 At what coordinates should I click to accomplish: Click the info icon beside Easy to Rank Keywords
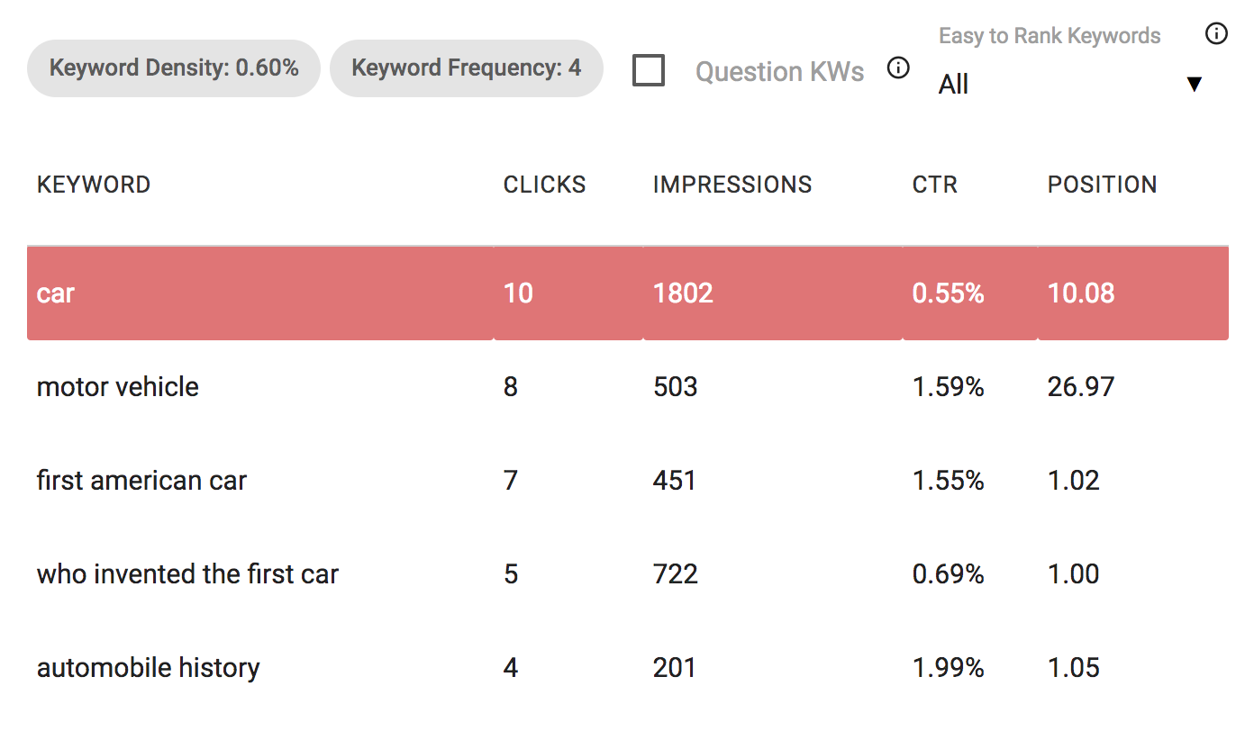pyautogui.click(x=1216, y=33)
